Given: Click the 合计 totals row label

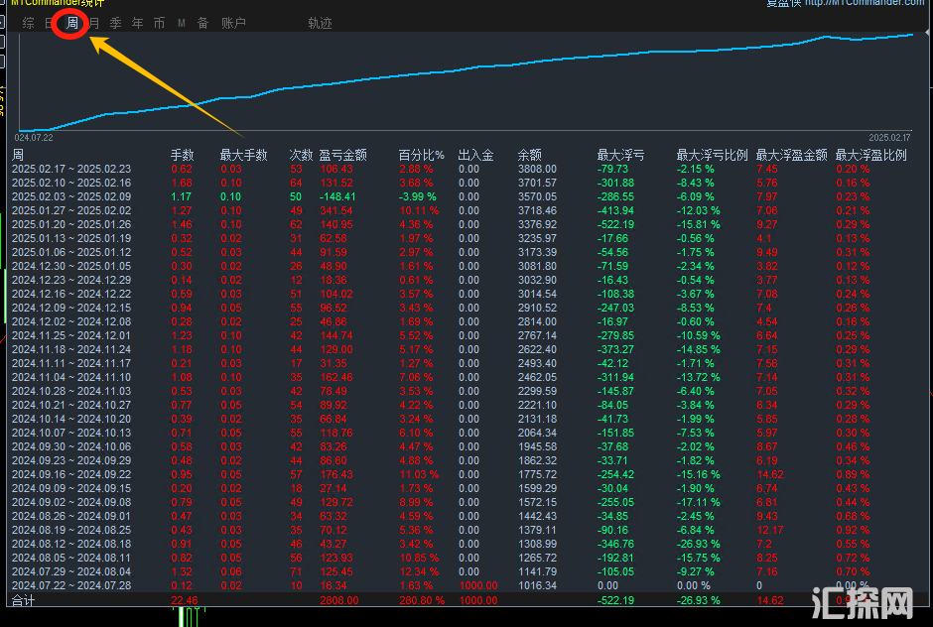Looking at the screenshot, I should point(23,601).
